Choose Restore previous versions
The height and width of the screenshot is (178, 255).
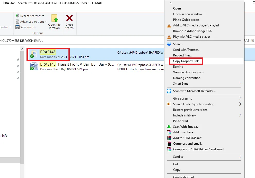(x=190, y=110)
